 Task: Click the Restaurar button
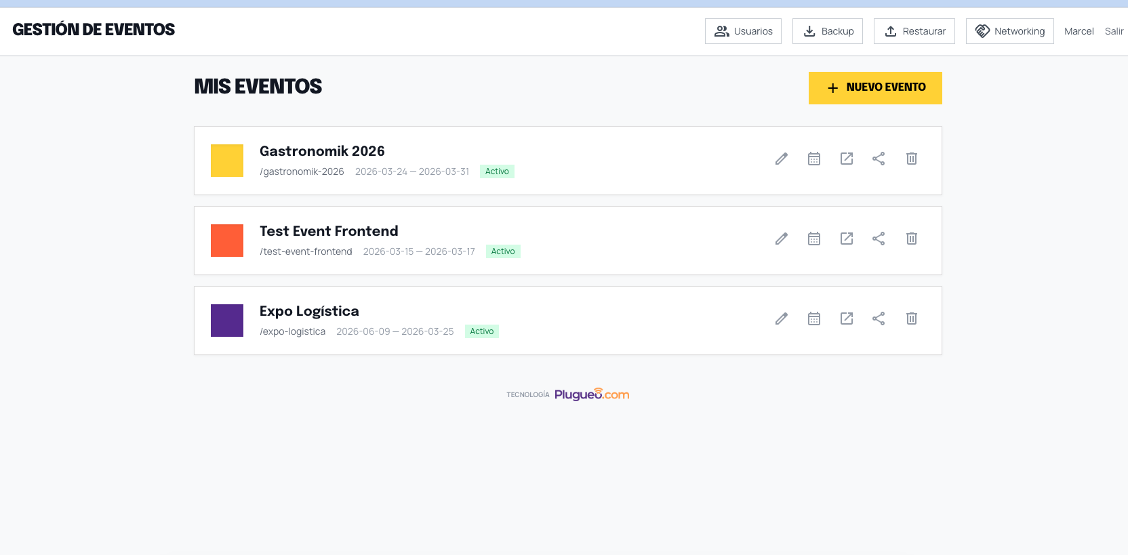coord(914,31)
